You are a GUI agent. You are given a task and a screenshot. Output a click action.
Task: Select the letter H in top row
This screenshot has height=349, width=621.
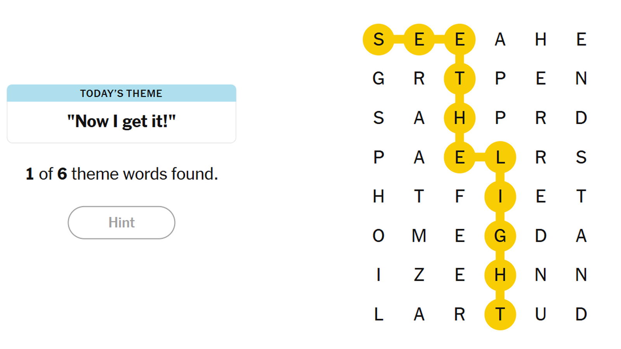coord(541,40)
